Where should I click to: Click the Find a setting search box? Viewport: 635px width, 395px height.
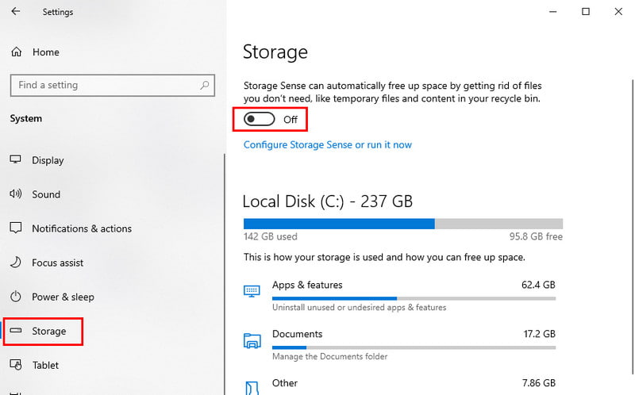click(x=112, y=85)
